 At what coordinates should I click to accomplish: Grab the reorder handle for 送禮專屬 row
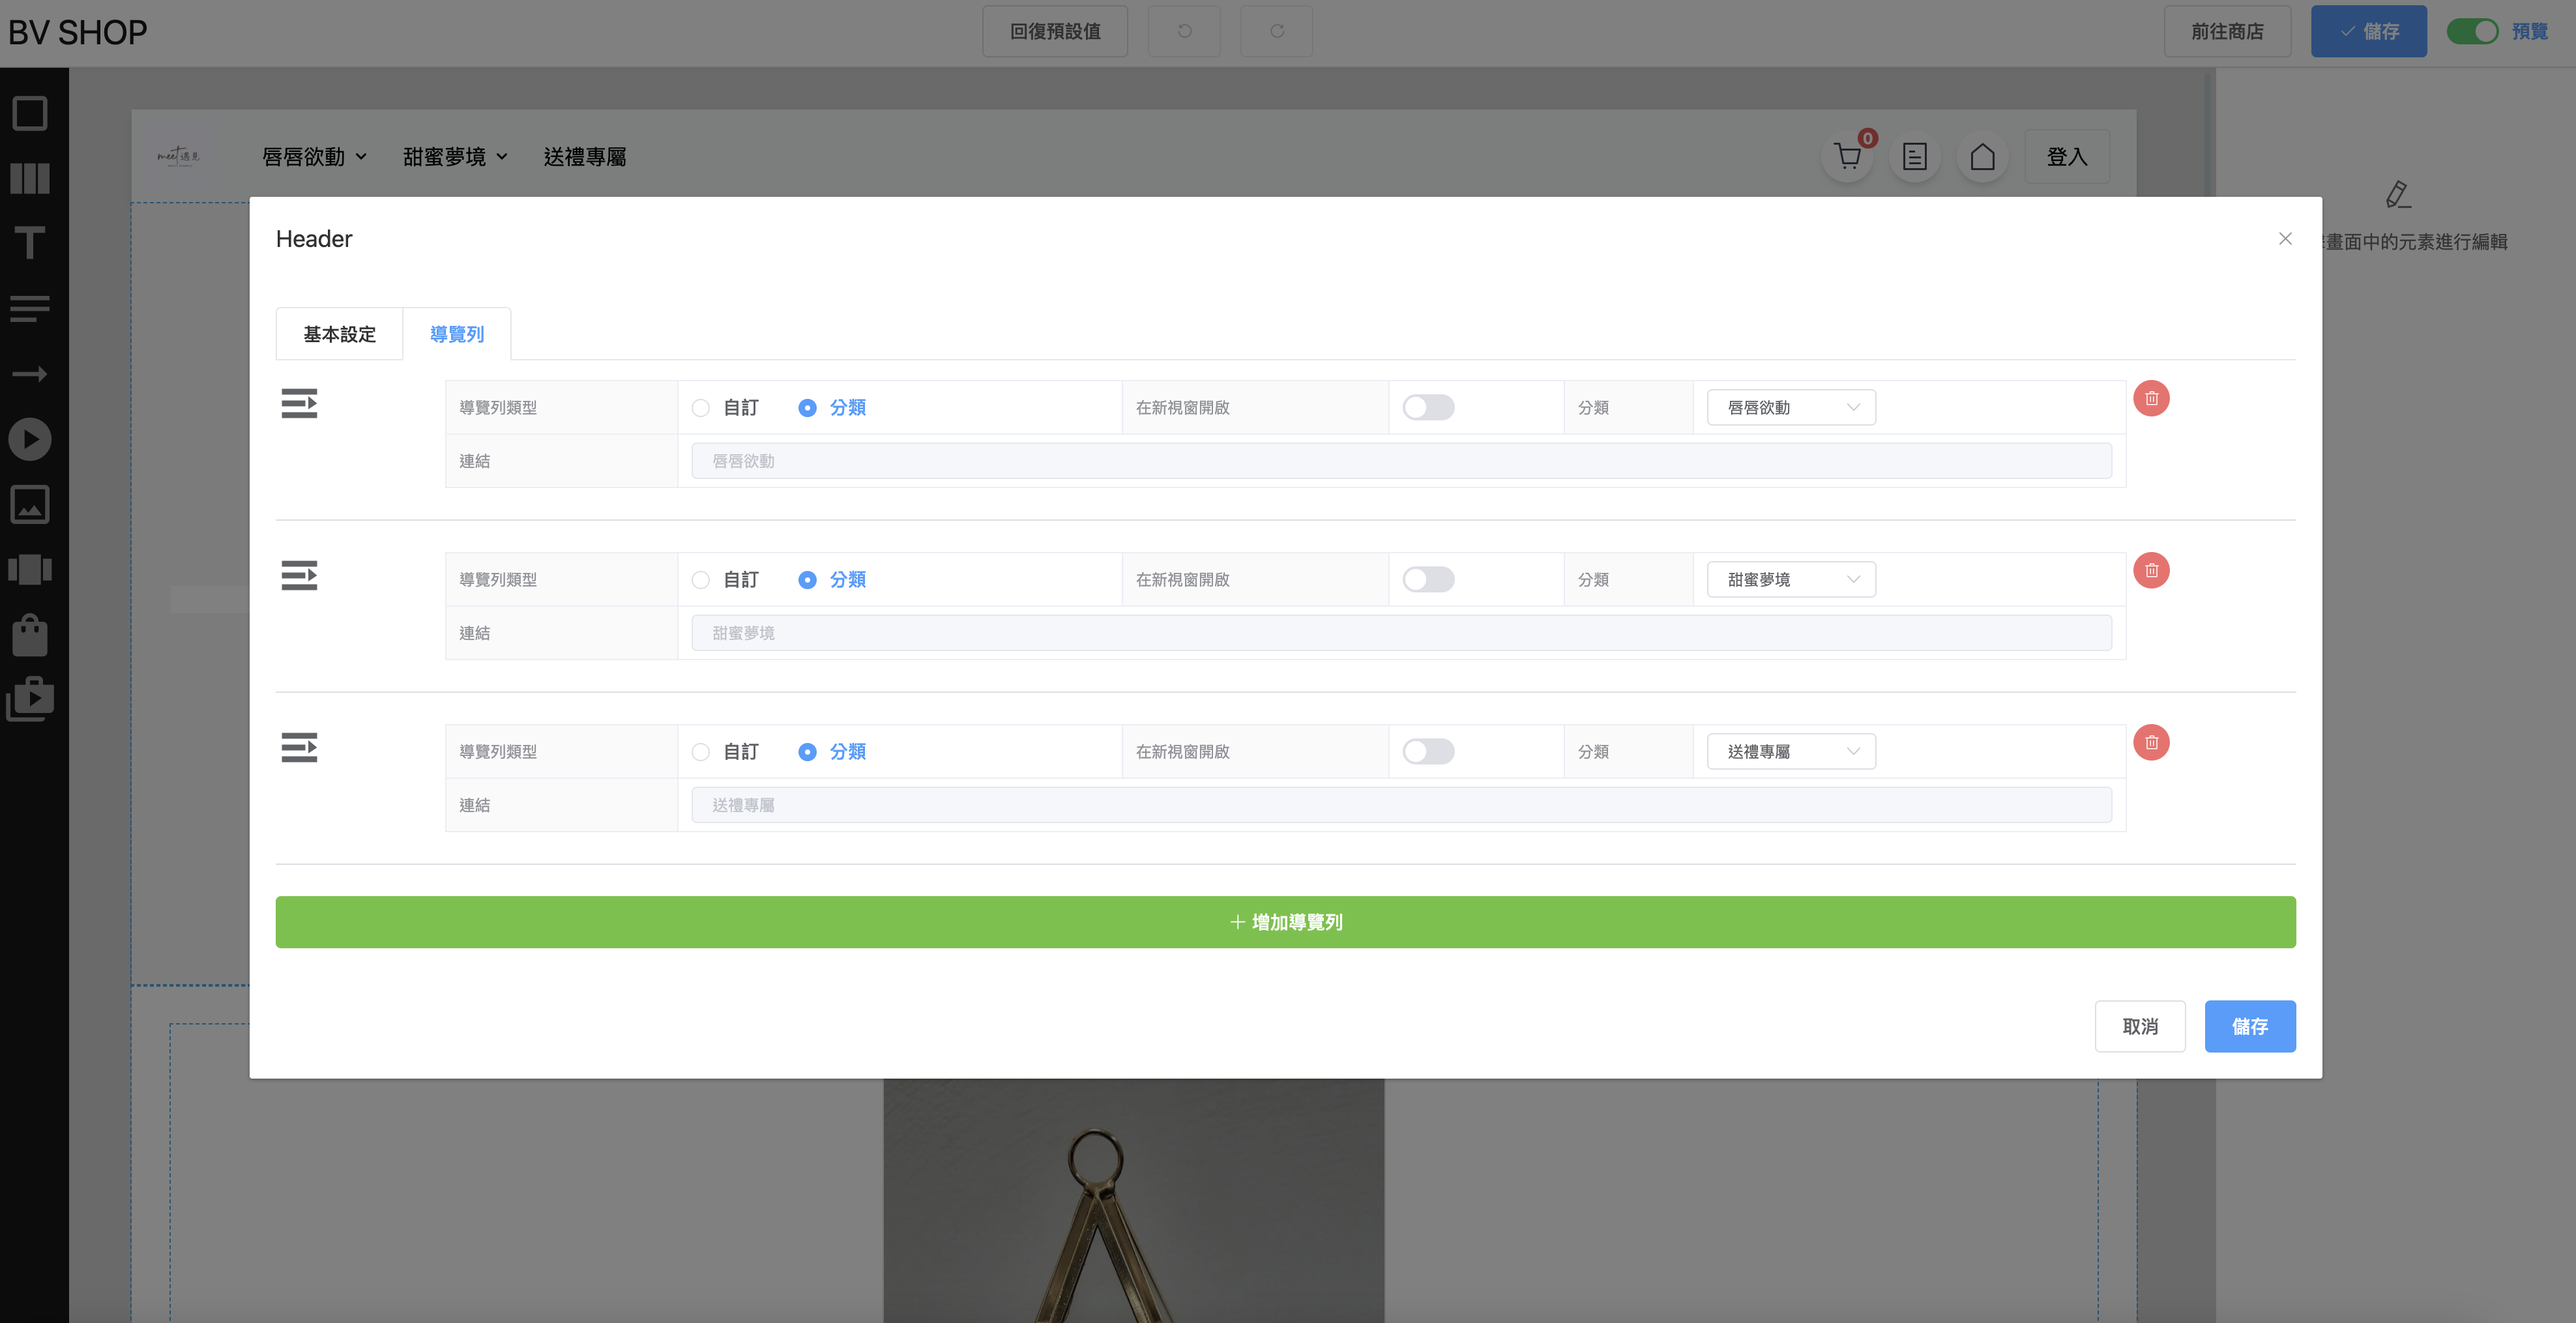coord(299,747)
